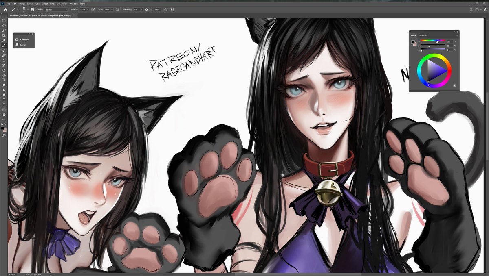Click the saturation S slider in Color panel
Viewport: 489px width, 276px height.
pyautogui.click(x=433, y=46)
